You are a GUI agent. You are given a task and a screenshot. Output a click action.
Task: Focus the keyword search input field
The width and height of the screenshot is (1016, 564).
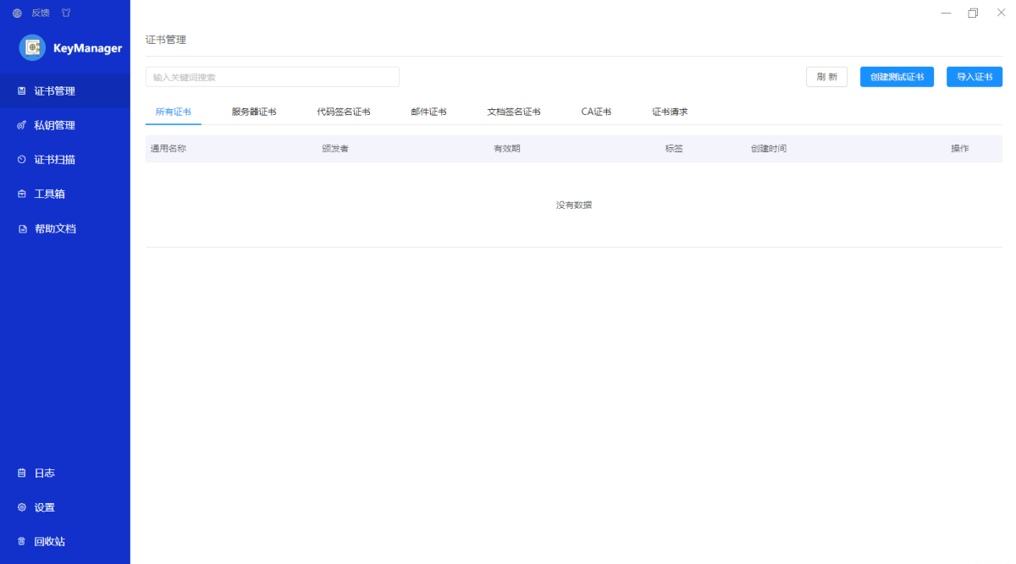[272, 77]
